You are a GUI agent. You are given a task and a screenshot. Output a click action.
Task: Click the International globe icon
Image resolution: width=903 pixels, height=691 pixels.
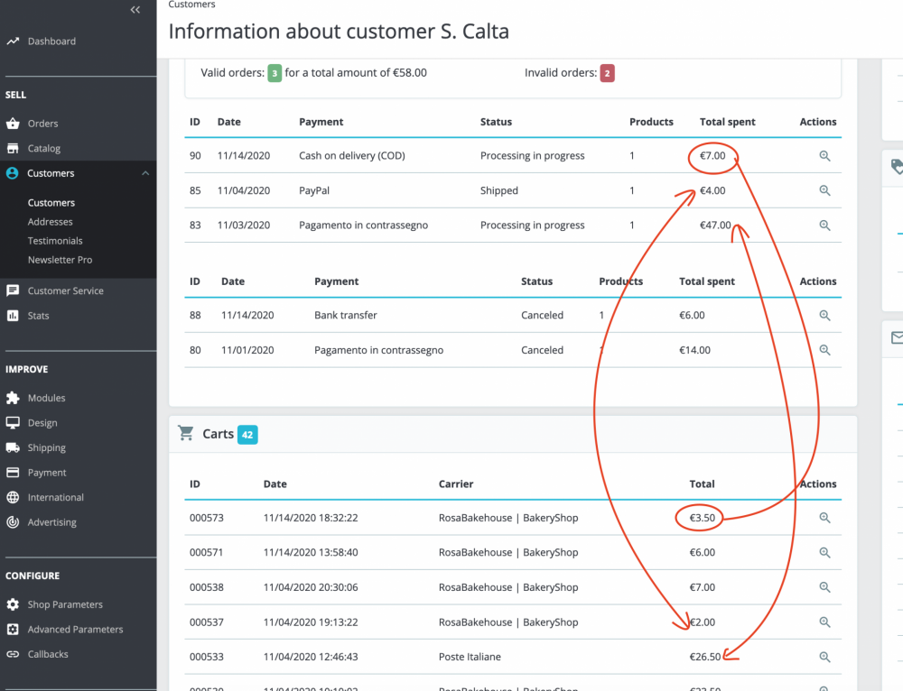(13, 497)
